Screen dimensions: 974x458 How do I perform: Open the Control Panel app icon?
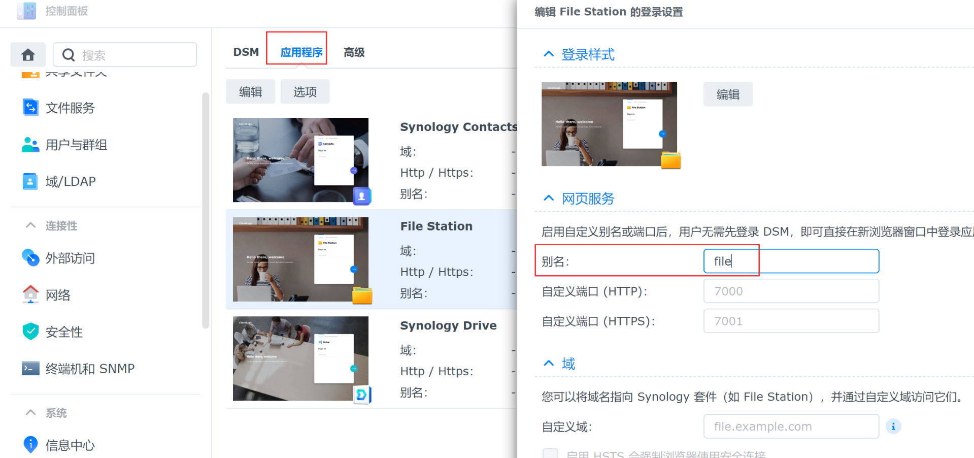(x=26, y=11)
